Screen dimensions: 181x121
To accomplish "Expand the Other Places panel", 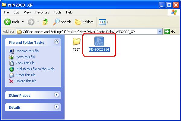I will 56,95.
